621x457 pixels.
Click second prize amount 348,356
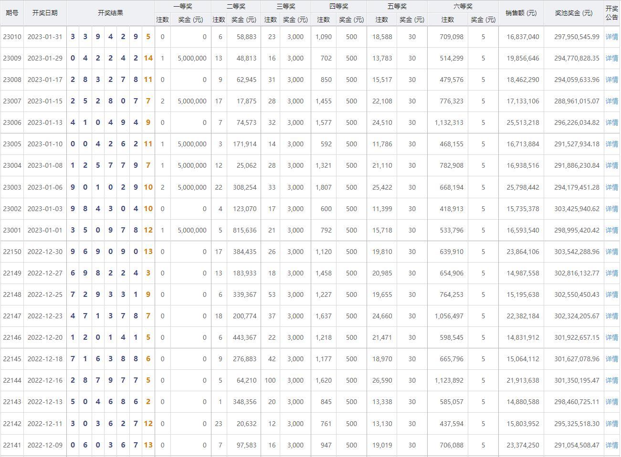245,402
